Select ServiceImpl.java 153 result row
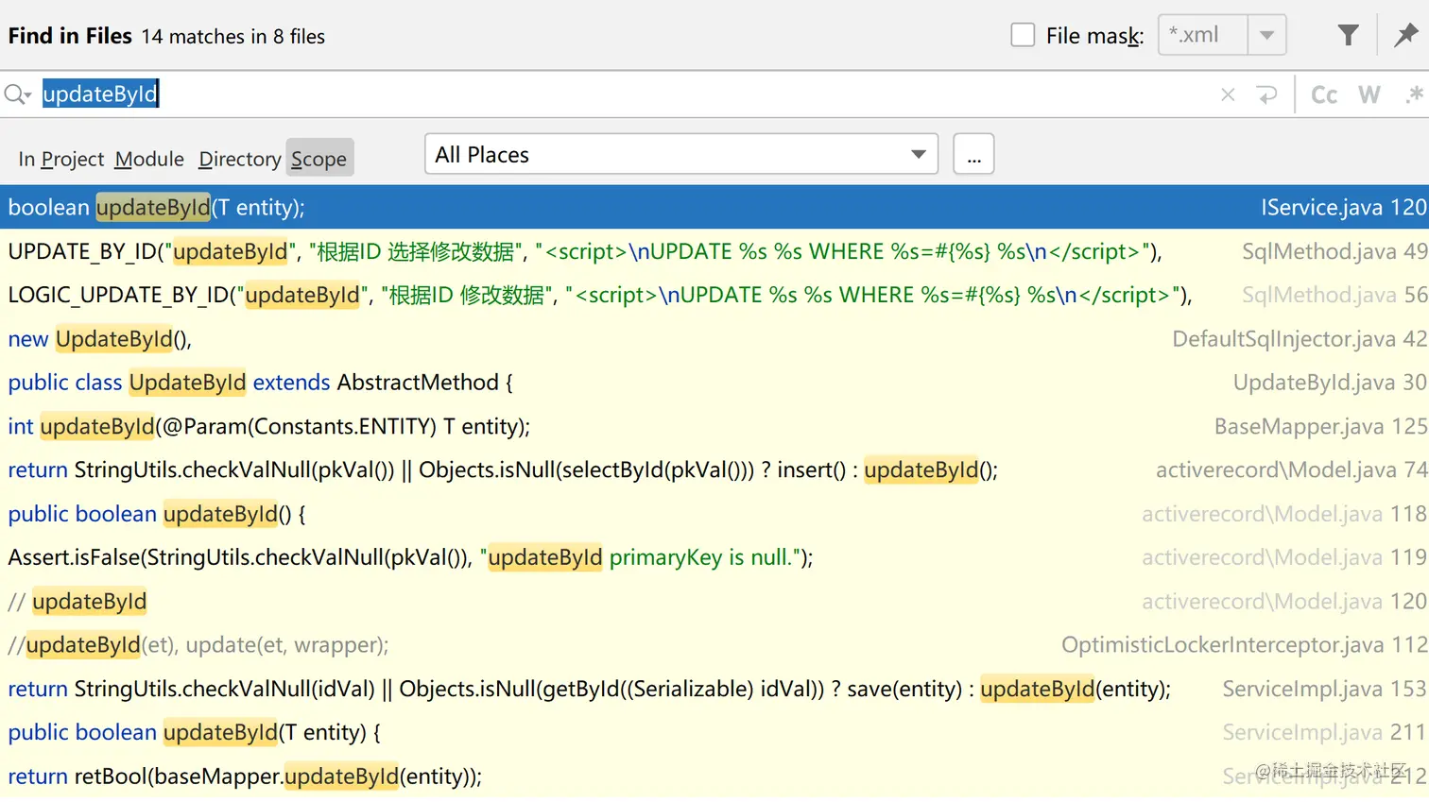Screen dimensions: 1429x802 714,689
